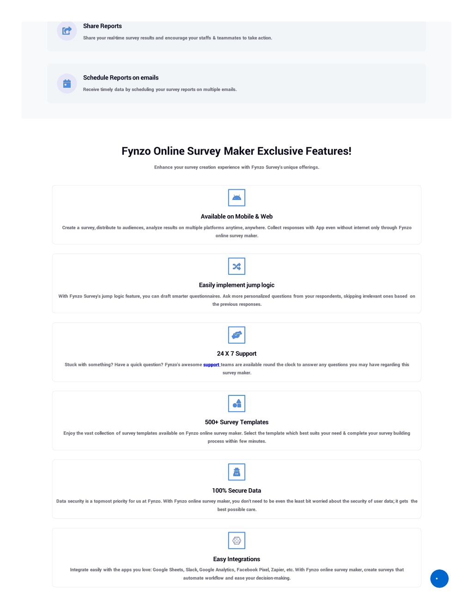
Task: Click the Easy Integrations title
Action: tap(236, 559)
